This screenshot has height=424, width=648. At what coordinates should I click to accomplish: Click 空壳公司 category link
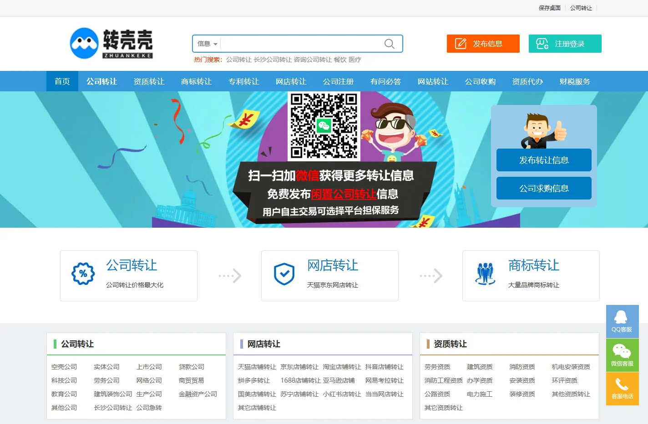tap(64, 367)
